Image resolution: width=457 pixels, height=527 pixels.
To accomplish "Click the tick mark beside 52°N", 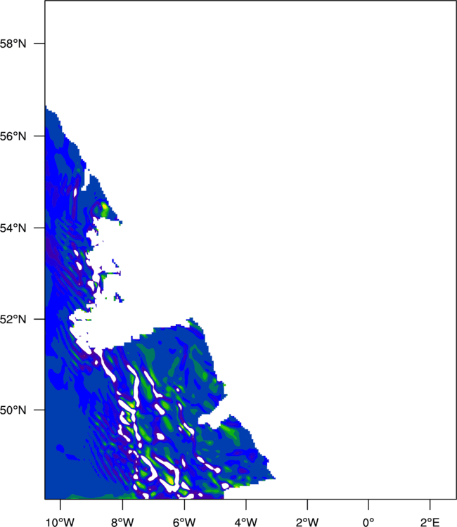I will (39, 319).
